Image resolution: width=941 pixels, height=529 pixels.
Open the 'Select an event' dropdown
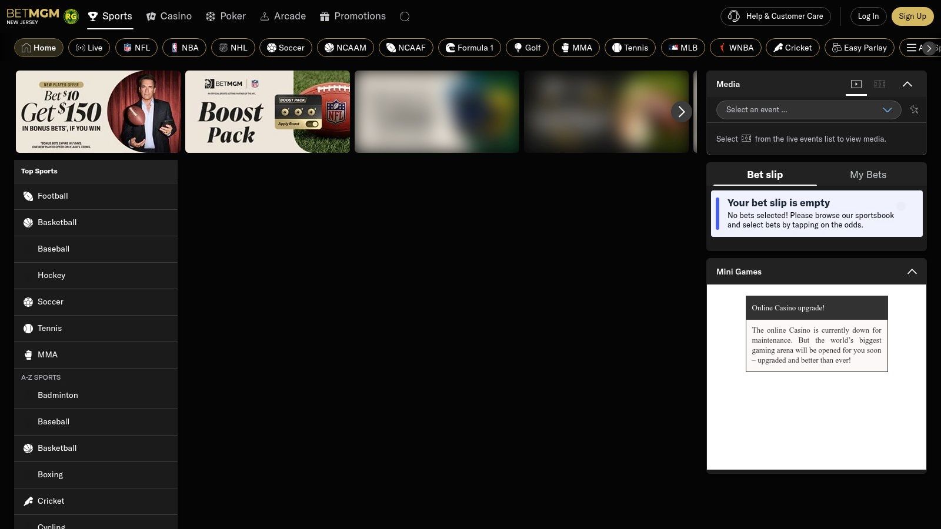tap(808, 110)
